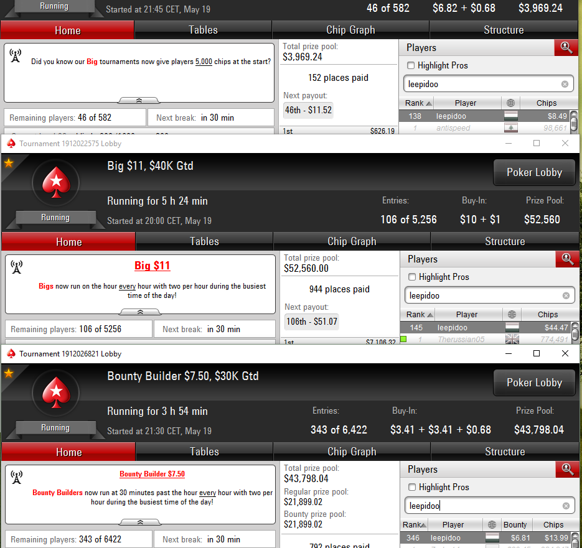Clear leepidoo search in top tournament window
The width and height of the screenshot is (582, 548).
pos(565,84)
